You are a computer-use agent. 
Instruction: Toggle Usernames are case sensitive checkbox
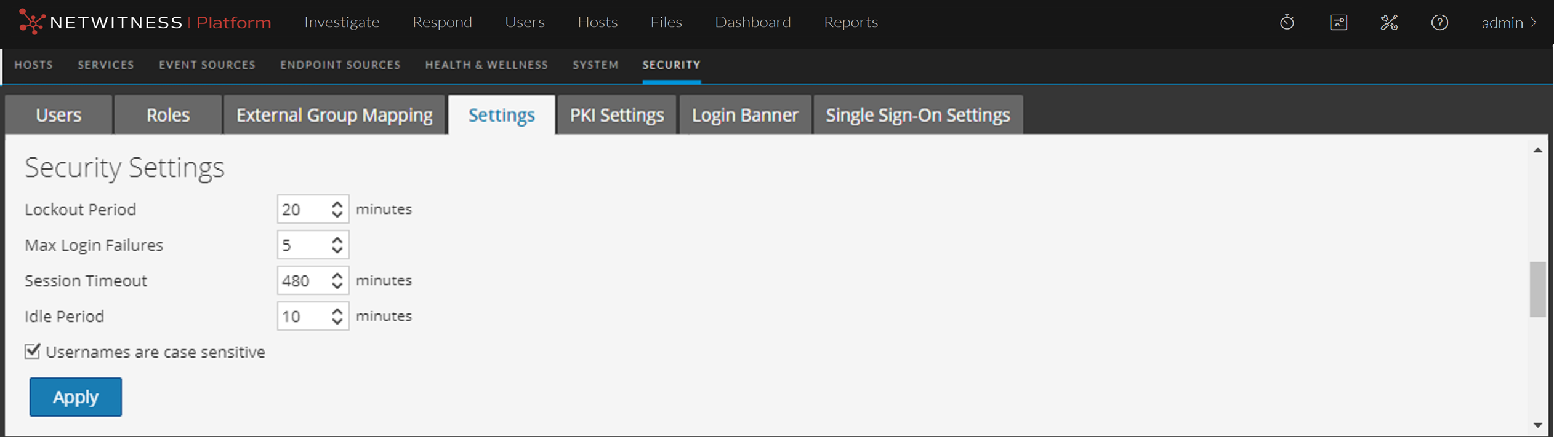coord(33,352)
